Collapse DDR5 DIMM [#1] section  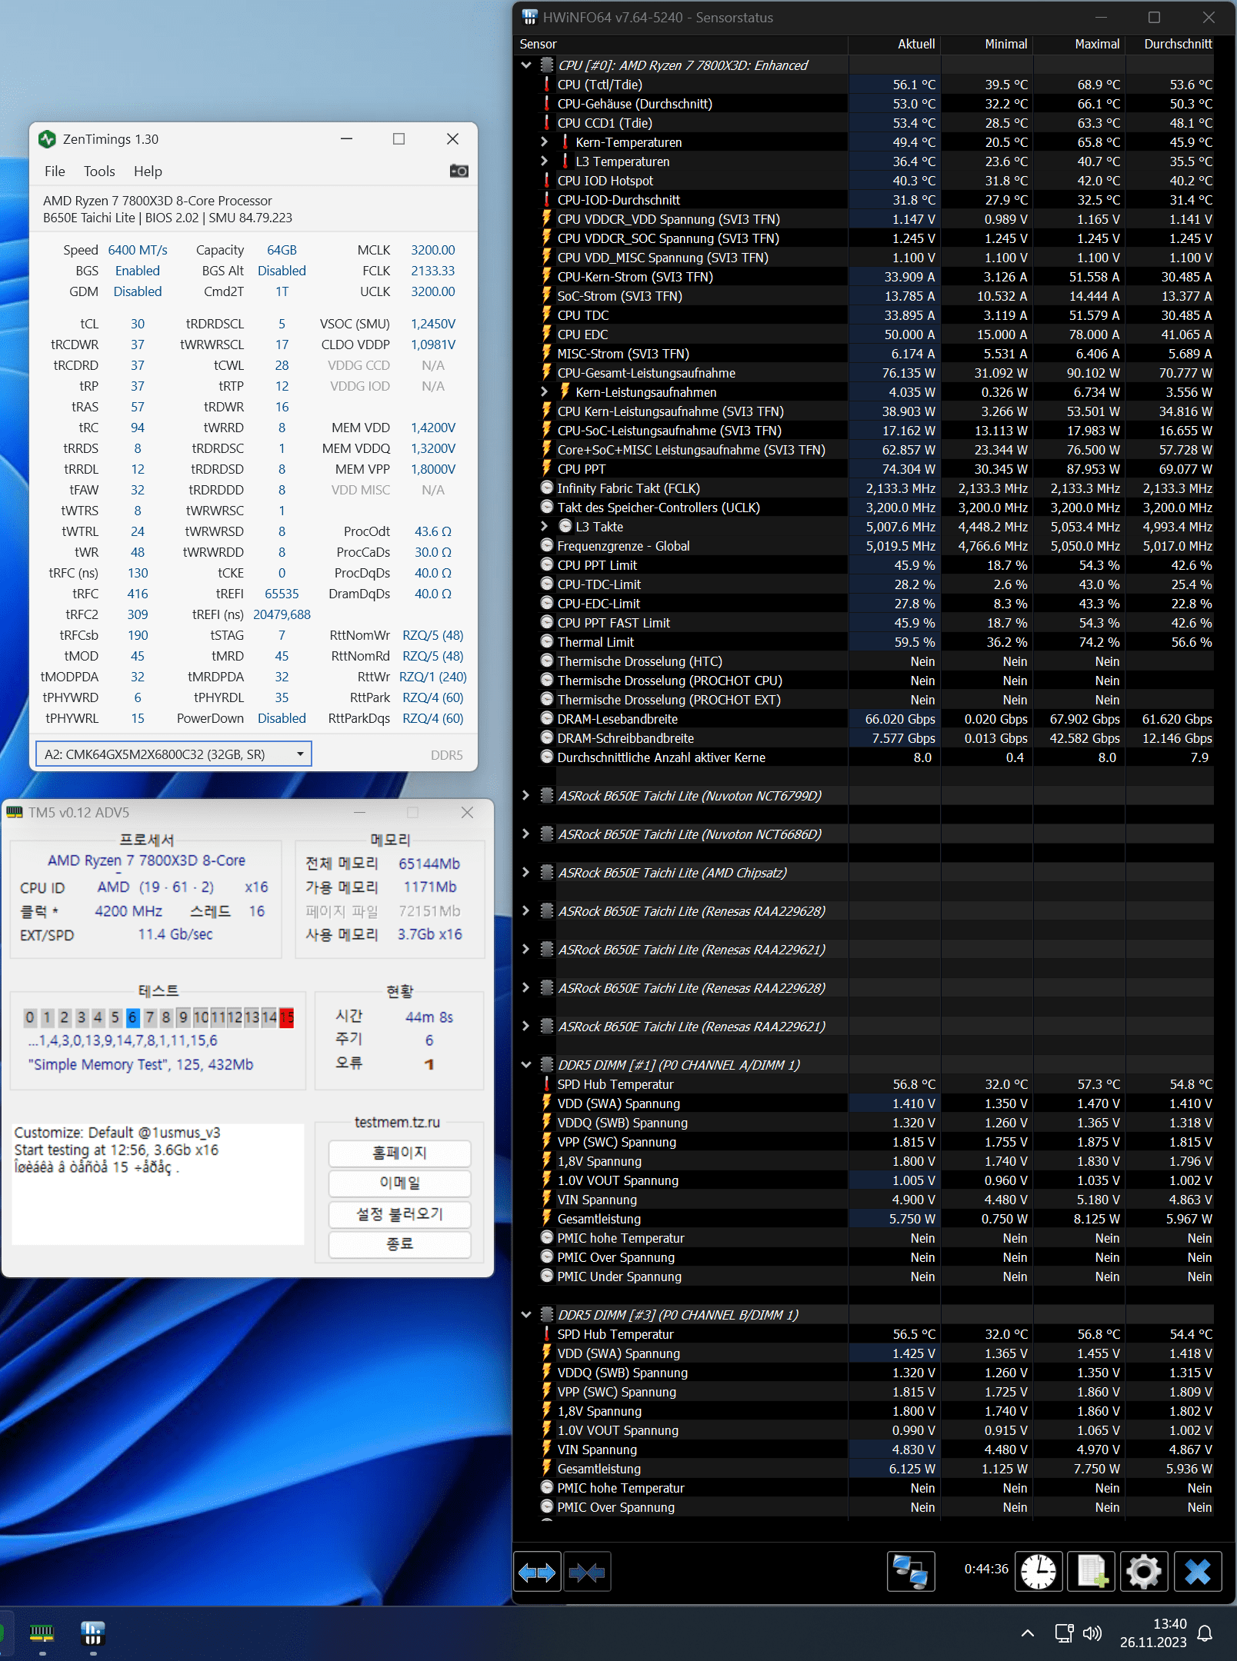tap(526, 1065)
